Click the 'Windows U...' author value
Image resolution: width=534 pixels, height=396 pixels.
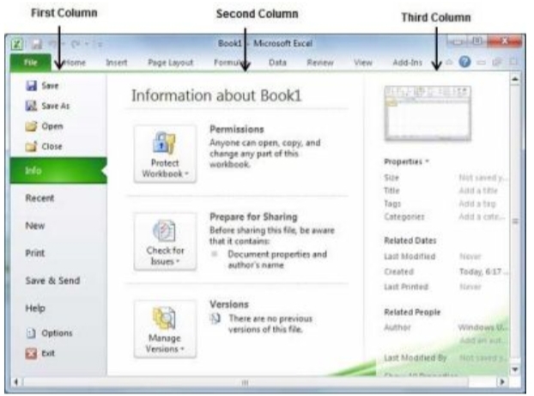482,327
